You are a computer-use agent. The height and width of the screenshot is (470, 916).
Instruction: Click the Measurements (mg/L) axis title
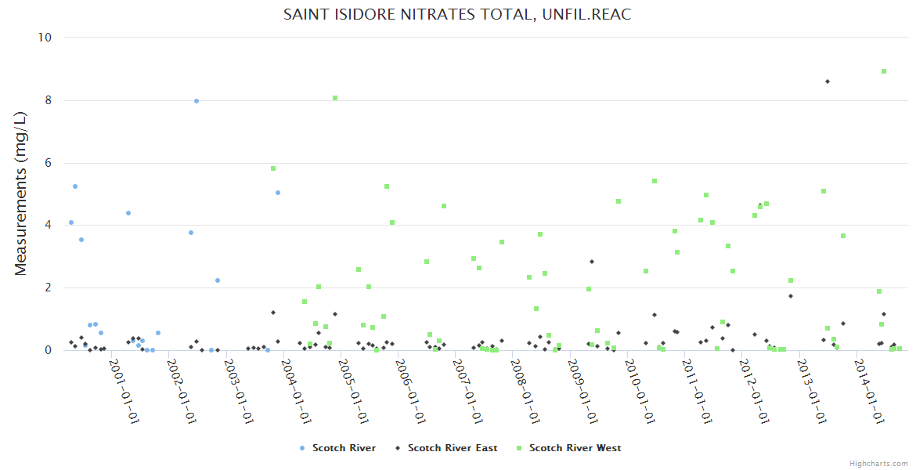coord(21,193)
